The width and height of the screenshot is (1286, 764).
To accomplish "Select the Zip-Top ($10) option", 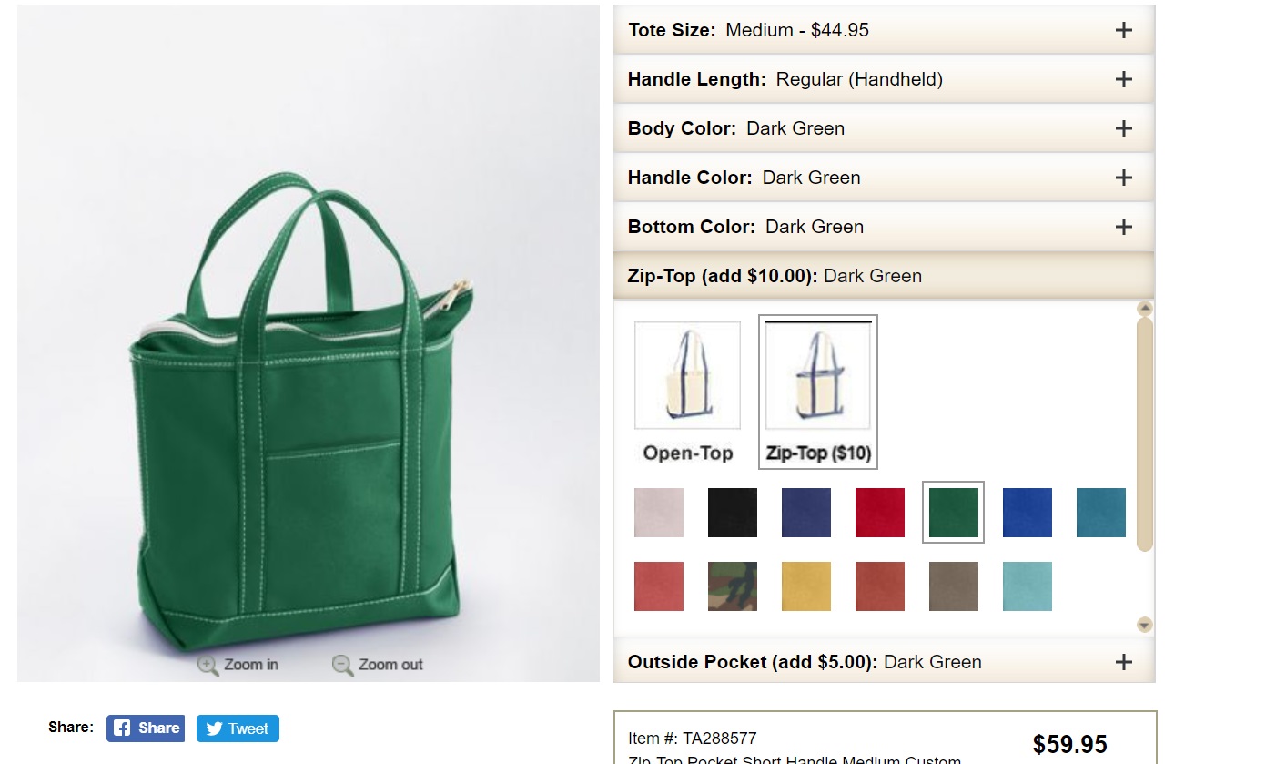I will click(818, 392).
